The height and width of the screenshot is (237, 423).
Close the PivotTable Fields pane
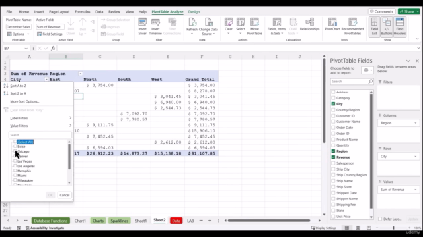(x=417, y=61)
